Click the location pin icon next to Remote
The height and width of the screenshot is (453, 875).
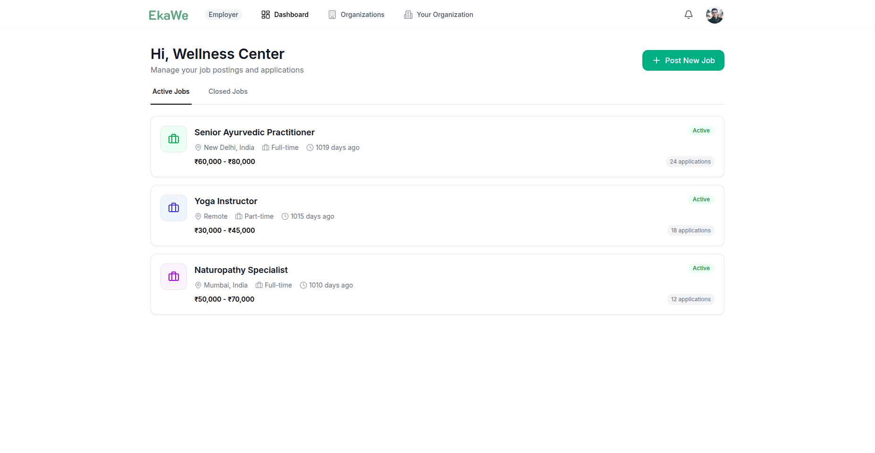pos(198,216)
